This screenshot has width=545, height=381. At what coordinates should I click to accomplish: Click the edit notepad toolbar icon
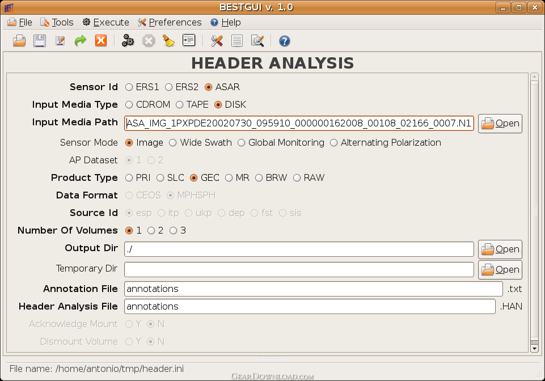click(x=60, y=41)
